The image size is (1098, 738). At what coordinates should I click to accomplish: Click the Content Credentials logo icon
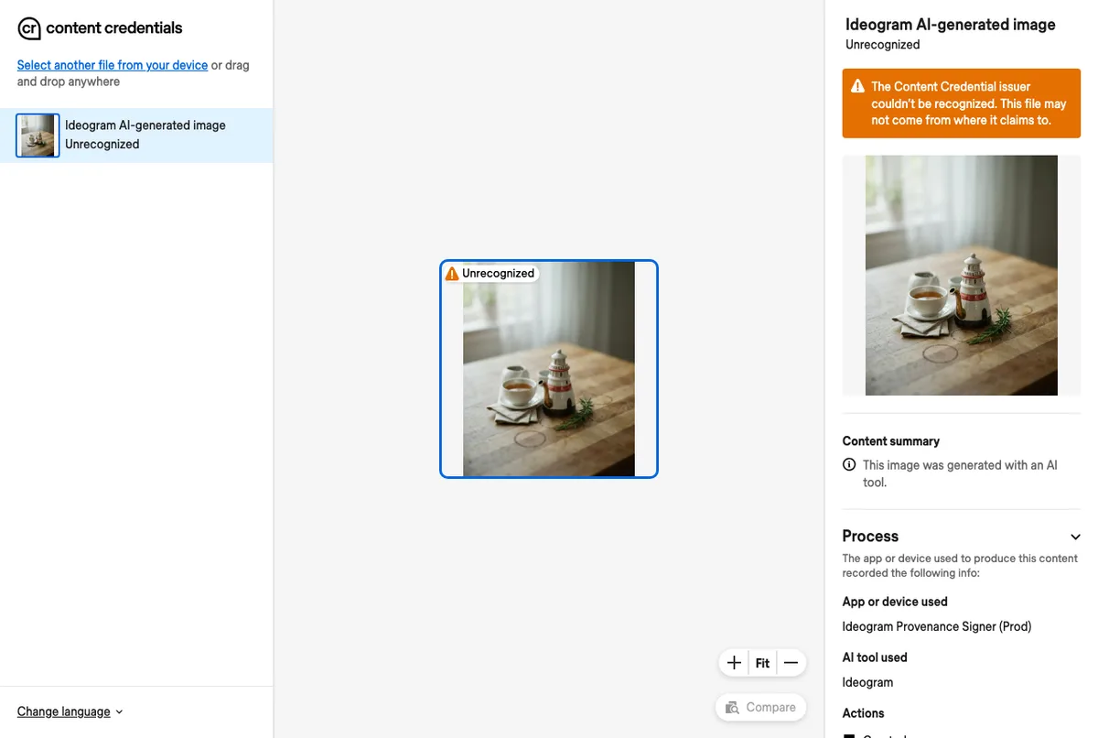pyautogui.click(x=29, y=28)
